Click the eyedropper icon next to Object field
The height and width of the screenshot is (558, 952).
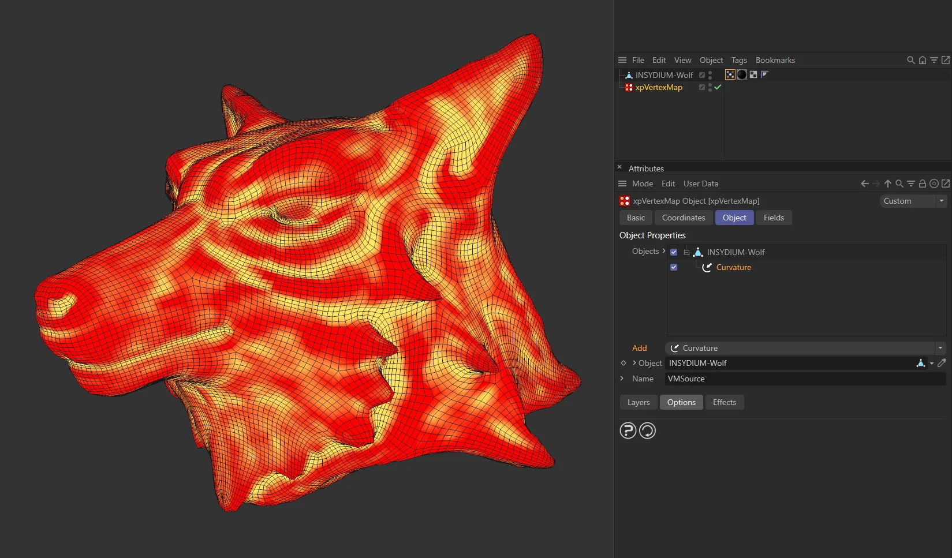(x=942, y=363)
